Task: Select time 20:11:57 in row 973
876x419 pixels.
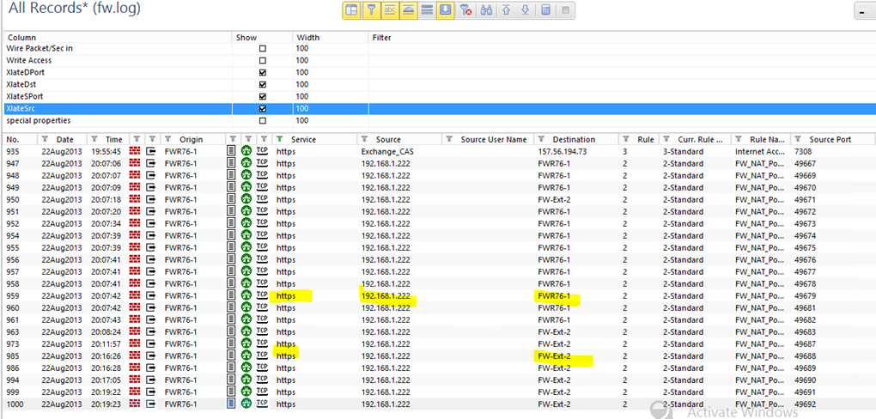Action: click(x=106, y=344)
